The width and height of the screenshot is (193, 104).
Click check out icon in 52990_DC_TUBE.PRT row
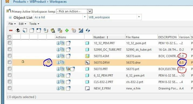(68, 50)
